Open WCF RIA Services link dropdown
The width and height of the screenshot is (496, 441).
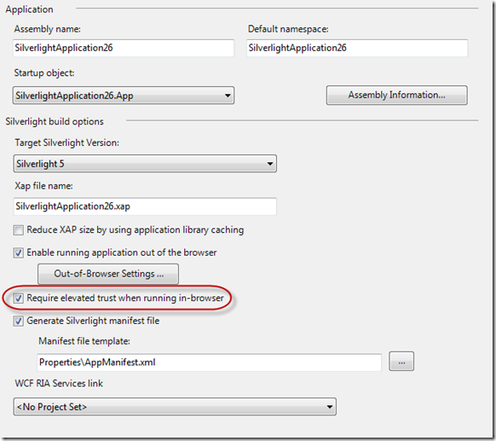pos(175,407)
